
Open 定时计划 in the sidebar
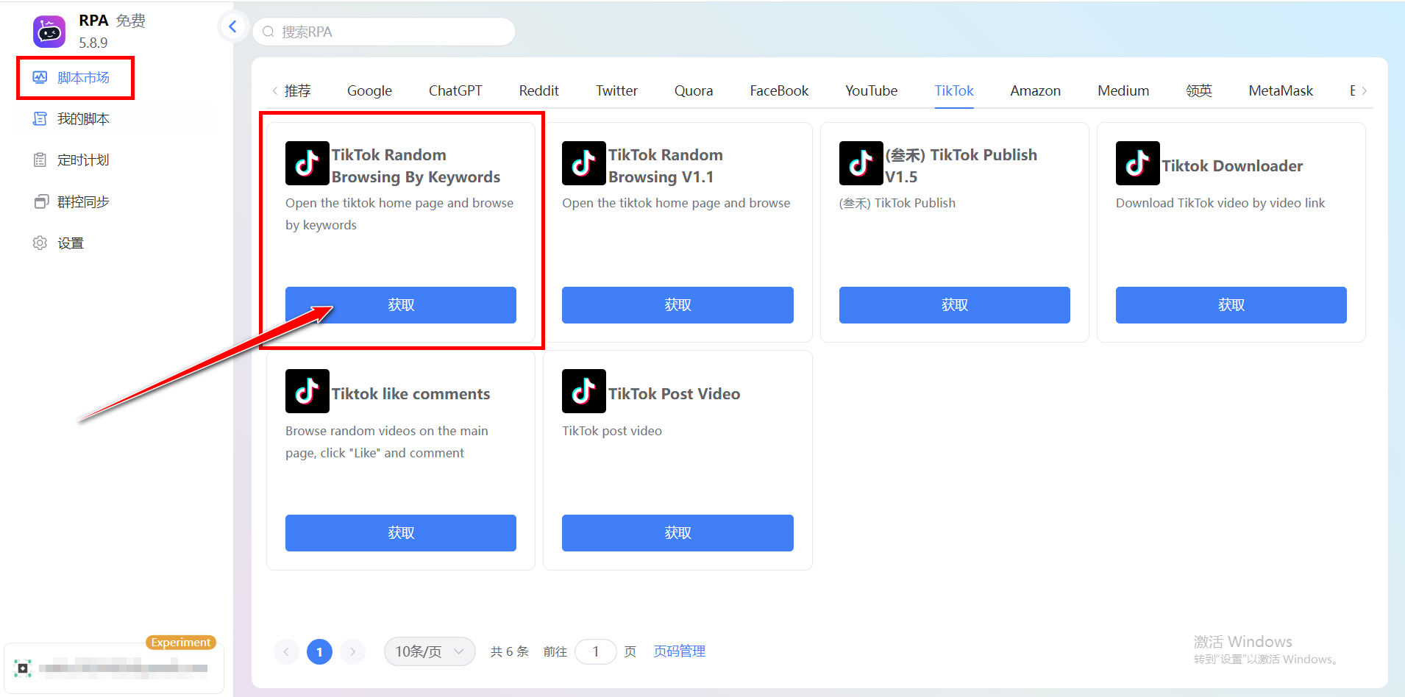(83, 160)
